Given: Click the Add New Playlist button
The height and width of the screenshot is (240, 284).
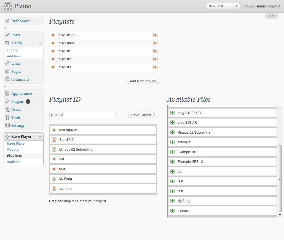Looking at the screenshot, I should tap(143, 81).
